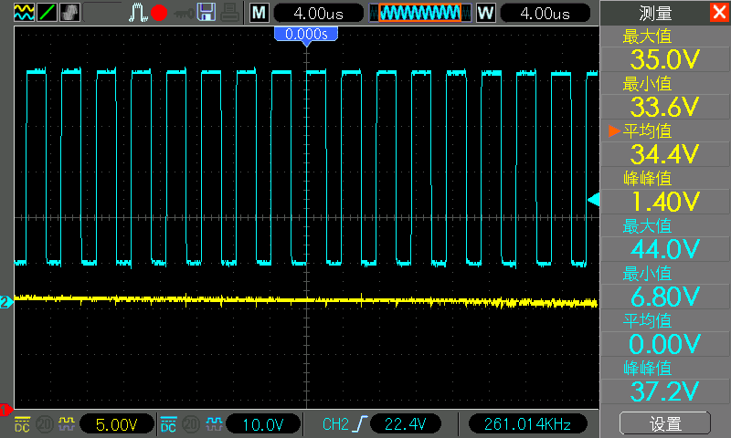Click the cyan CH2 probe waveform icon
Image resolution: width=731 pixels, height=438 pixels.
[214, 423]
